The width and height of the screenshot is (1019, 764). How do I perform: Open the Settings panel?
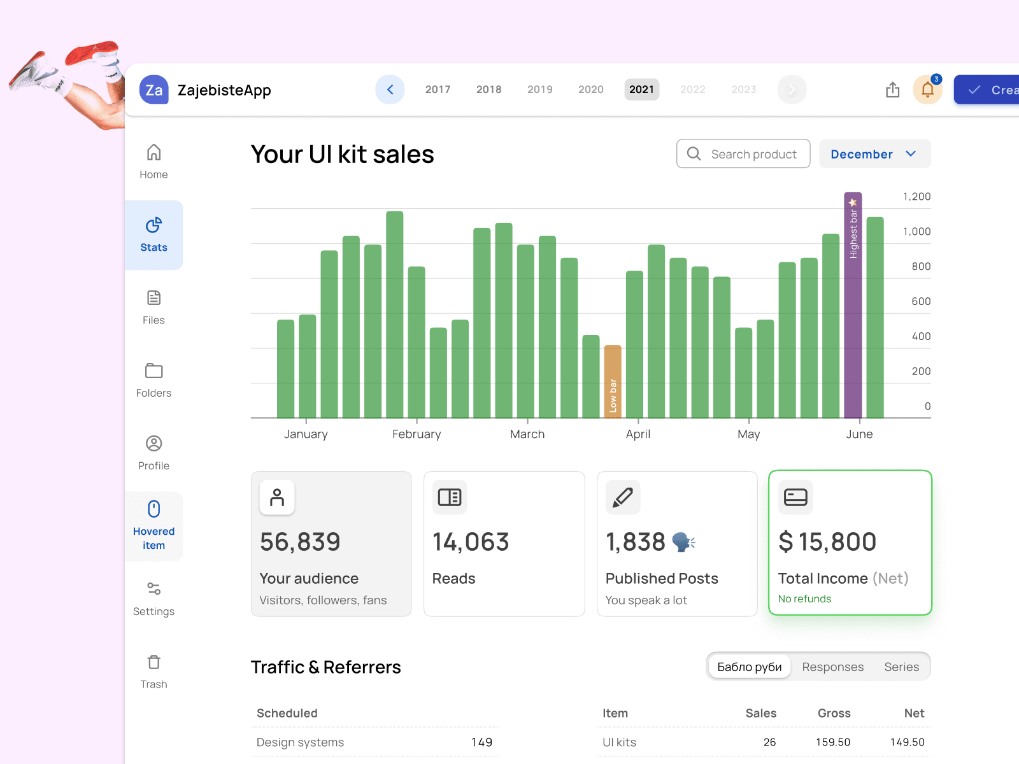[153, 598]
